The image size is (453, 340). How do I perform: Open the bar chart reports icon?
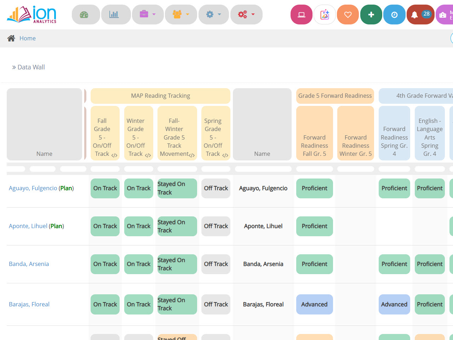(116, 15)
